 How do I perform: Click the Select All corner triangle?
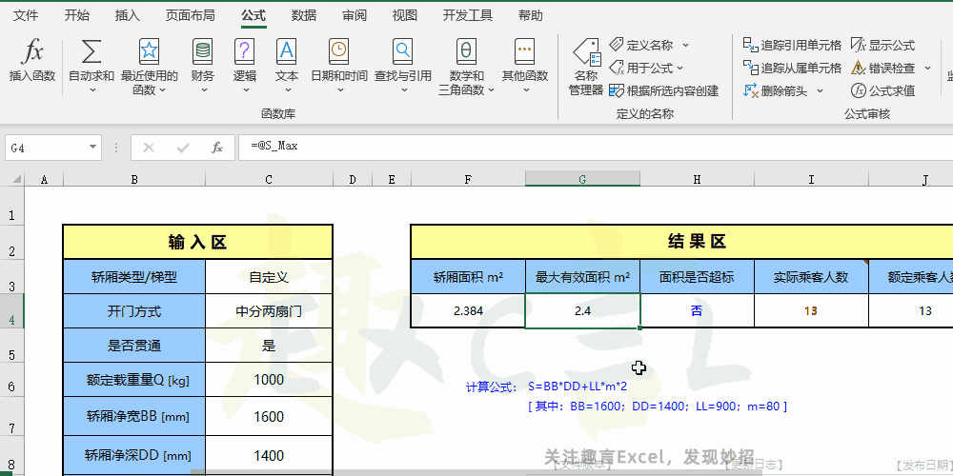[x=16, y=179]
